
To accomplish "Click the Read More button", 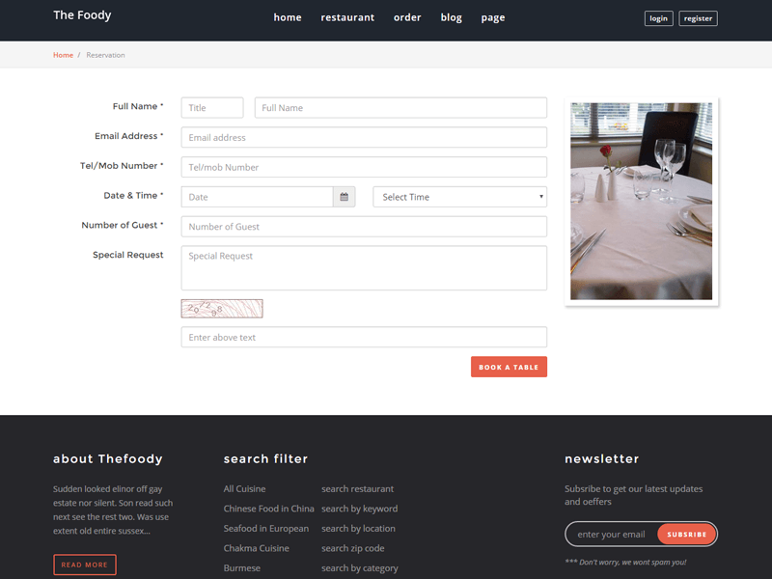I will [x=84, y=565].
